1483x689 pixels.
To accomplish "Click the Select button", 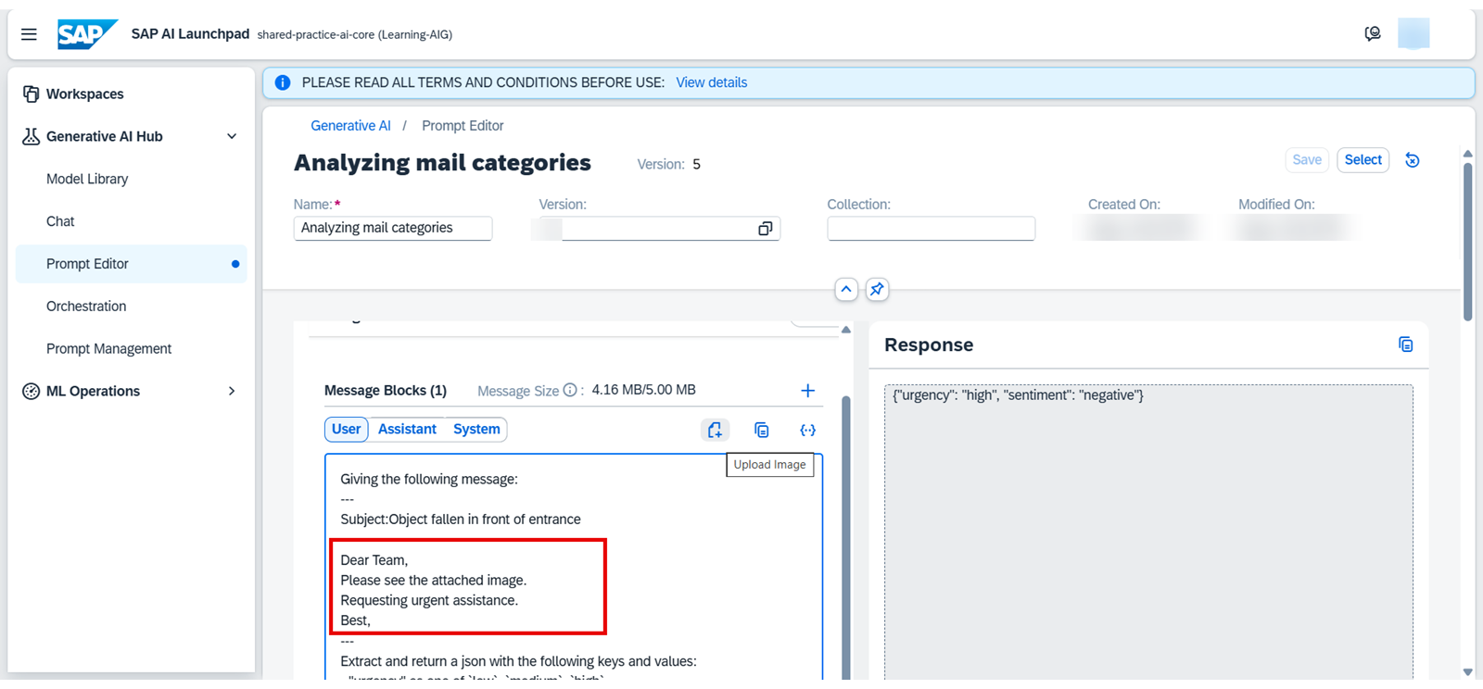I will pos(1363,160).
